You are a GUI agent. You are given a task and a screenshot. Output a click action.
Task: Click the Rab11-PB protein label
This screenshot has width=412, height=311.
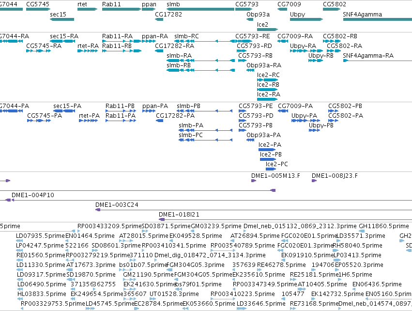coord(120,106)
